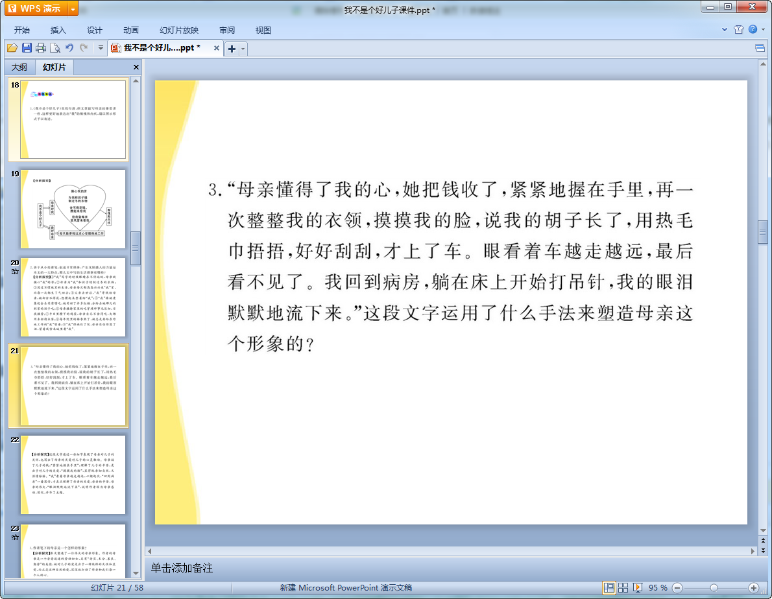Click the Open folder icon in quick toolbar

[x=12, y=48]
